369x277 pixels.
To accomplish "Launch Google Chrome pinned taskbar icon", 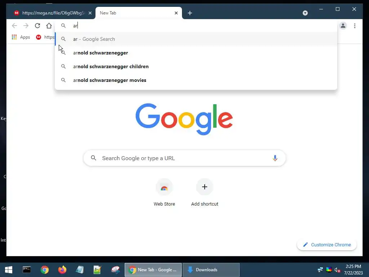I will tap(44, 270).
